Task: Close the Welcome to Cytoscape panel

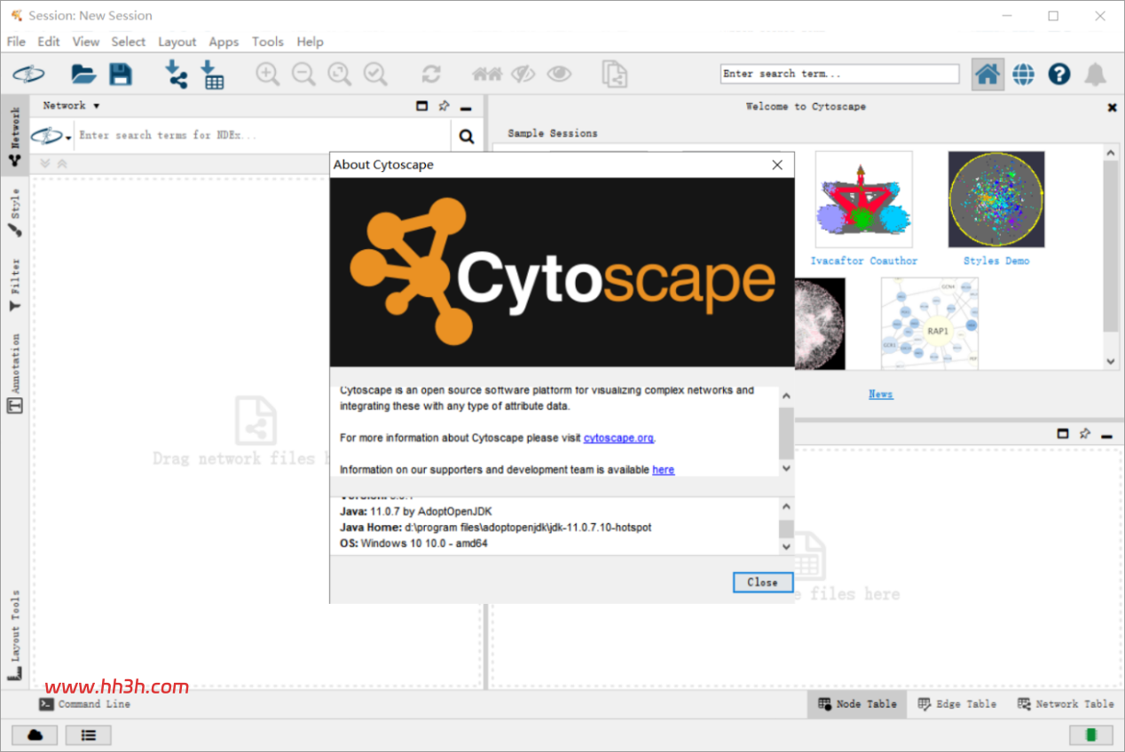Action: (x=1112, y=107)
